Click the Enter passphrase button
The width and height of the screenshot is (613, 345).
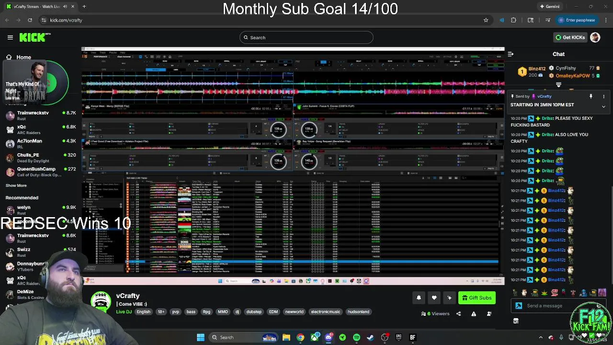(x=577, y=20)
